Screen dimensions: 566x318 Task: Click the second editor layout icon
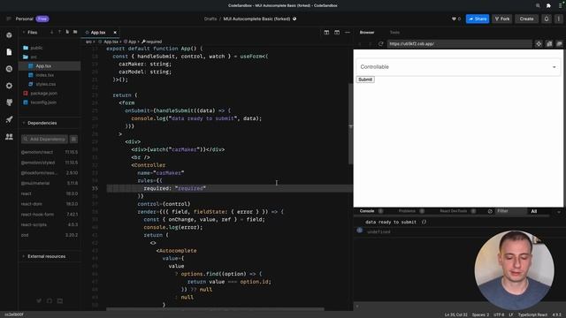pyautogui.click(x=337, y=33)
